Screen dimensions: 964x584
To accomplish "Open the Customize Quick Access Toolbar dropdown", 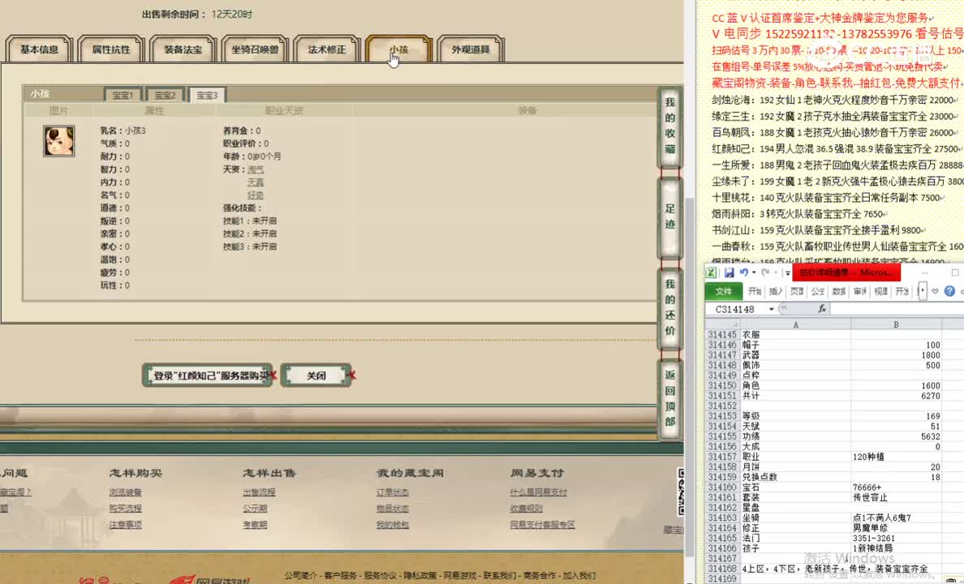I will point(786,273).
